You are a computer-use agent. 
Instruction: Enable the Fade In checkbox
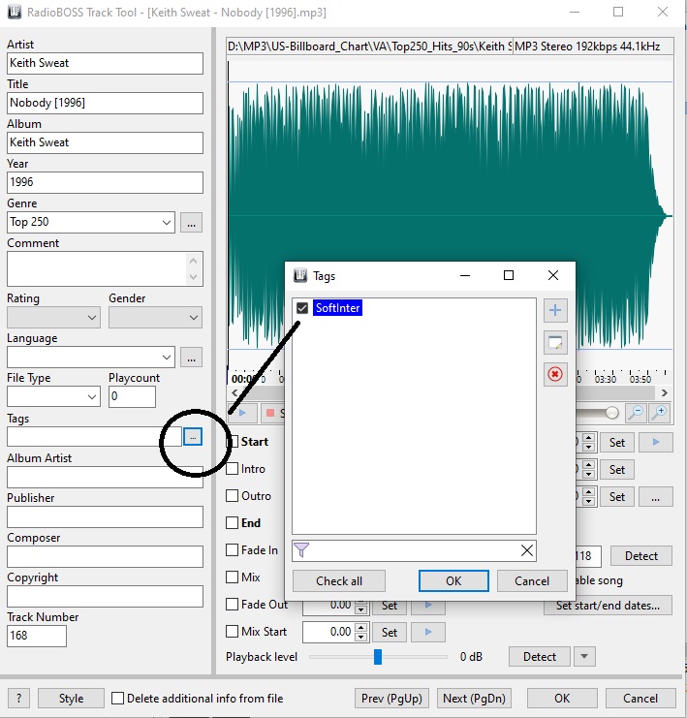click(233, 550)
